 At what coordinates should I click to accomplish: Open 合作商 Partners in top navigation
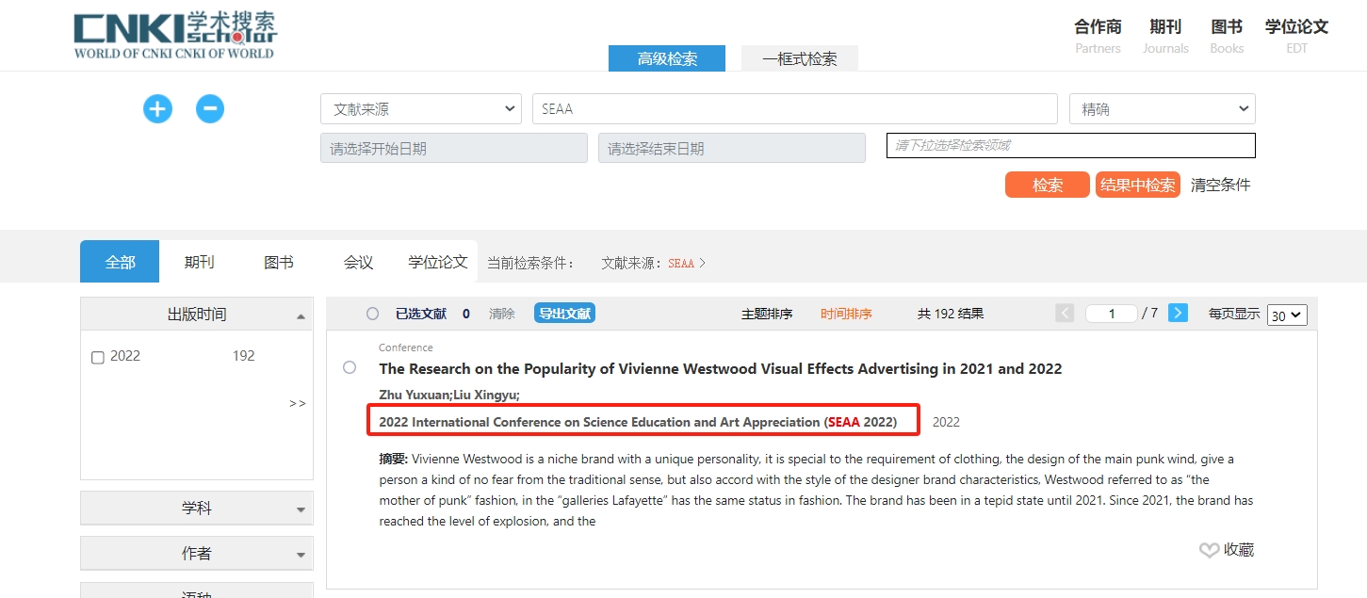click(1098, 36)
